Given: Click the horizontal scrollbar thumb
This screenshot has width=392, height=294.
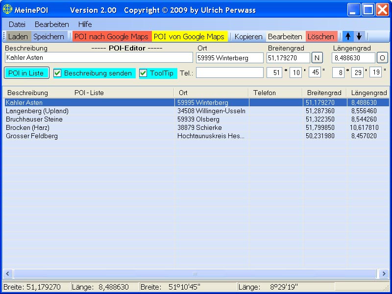Looking at the screenshot, I should click(195, 273).
